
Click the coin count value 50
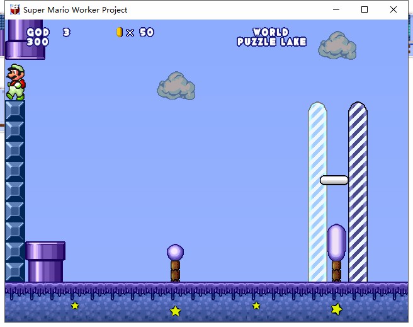[147, 32]
